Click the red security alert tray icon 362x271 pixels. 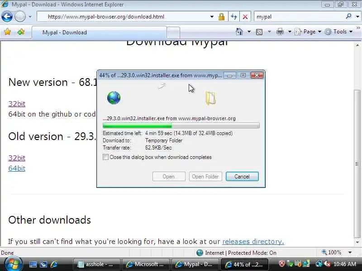pos(281,263)
